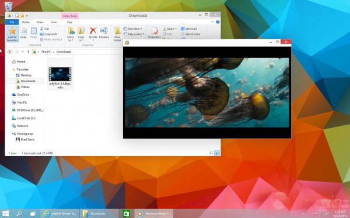Select the Jellyfish video file thumbnail
Screen dimensions: 350x218
[x=60, y=75]
